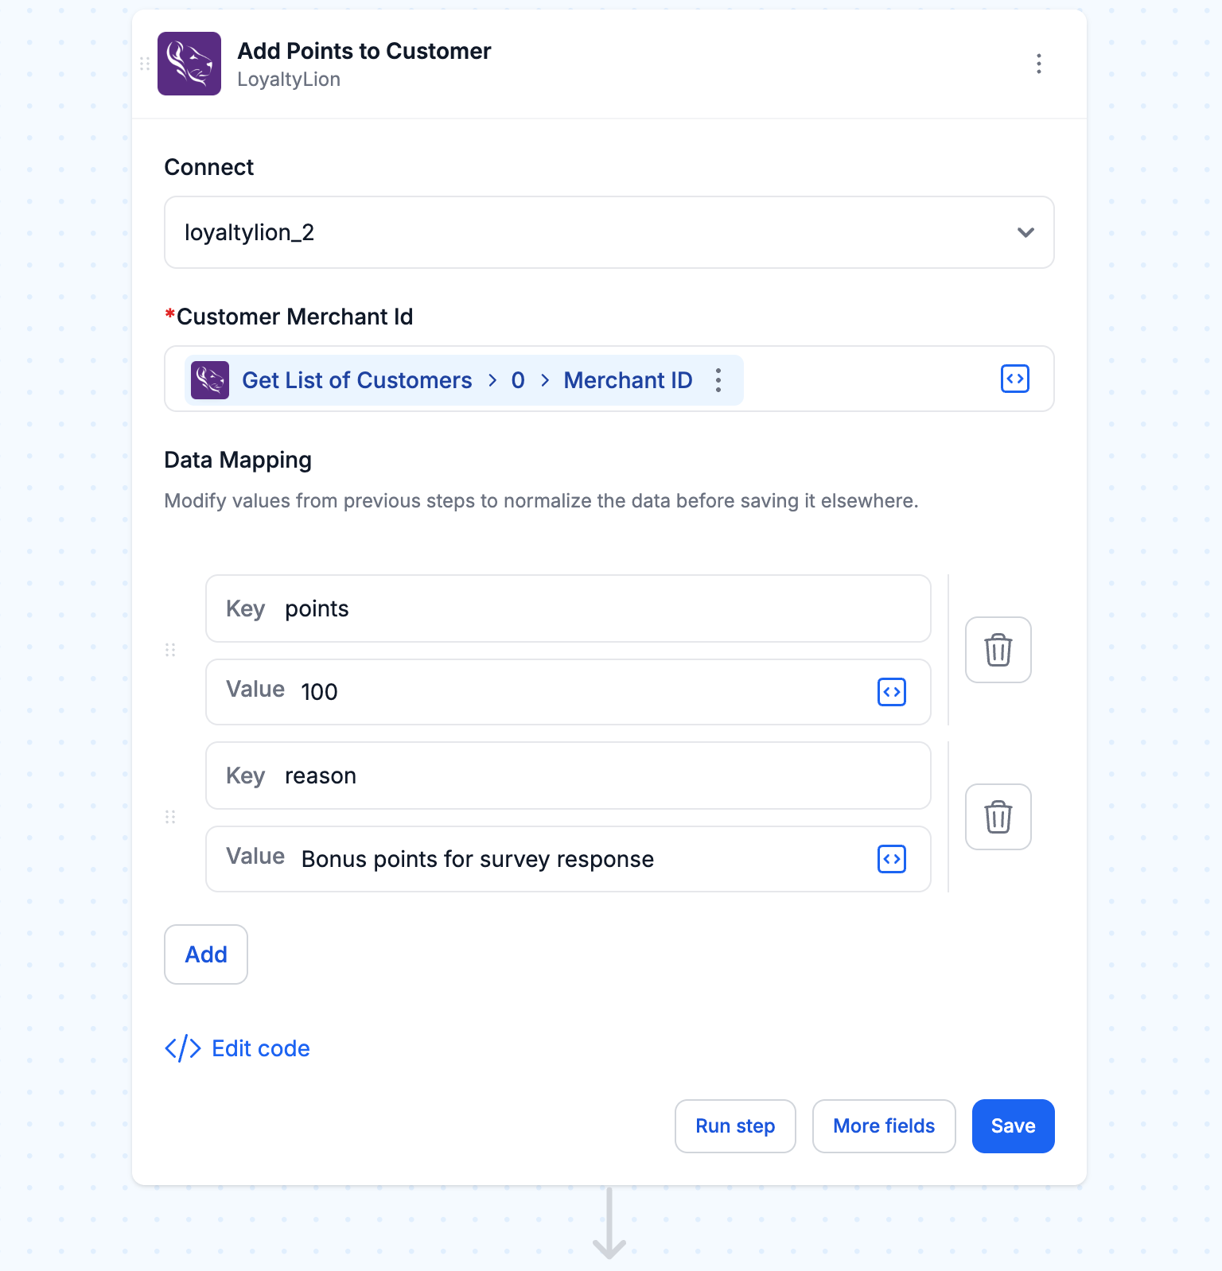
Task: Click the LoyaltyLion app logo in header
Action: click(189, 64)
